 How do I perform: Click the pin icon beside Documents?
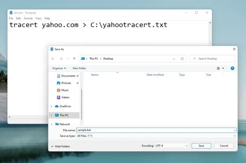(x=78, y=76)
